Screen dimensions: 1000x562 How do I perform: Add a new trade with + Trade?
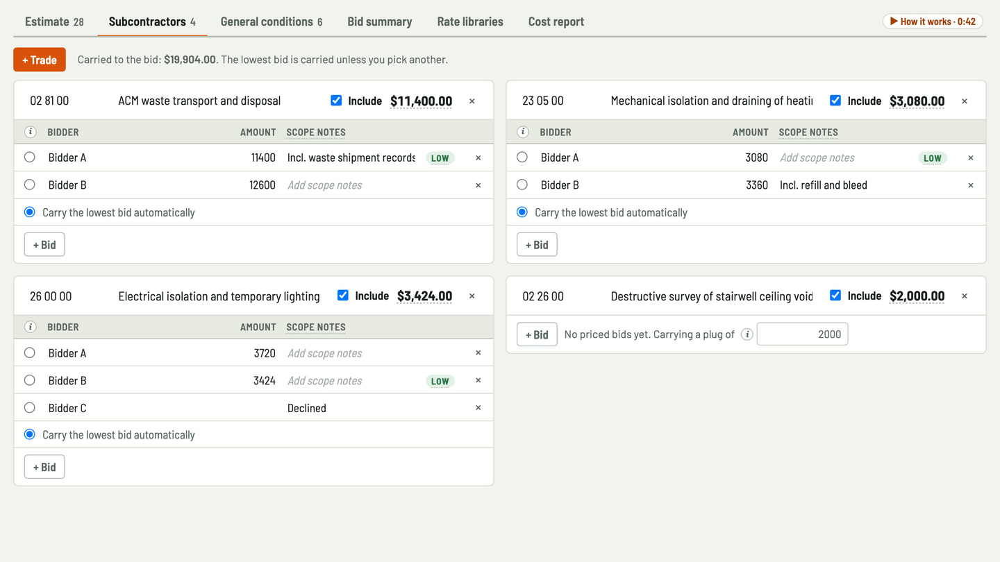click(40, 60)
